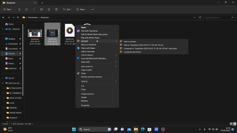Open the See more (three dots) menu
Screen dimensions: 237x133
(93, 9)
